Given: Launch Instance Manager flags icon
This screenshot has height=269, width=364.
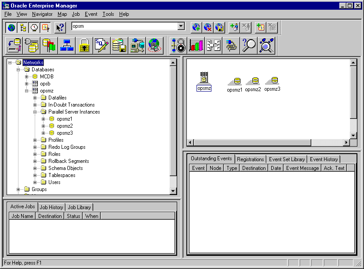Looking at the screenshot, I should click(49, 45).
